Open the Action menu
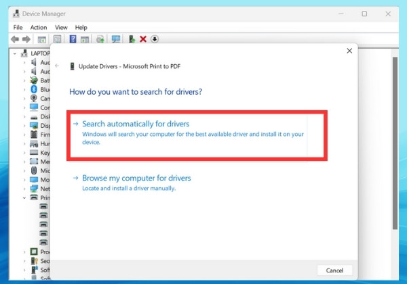This screenshot has height=284, width=407. pyautogui.click(x=39, y=27)
